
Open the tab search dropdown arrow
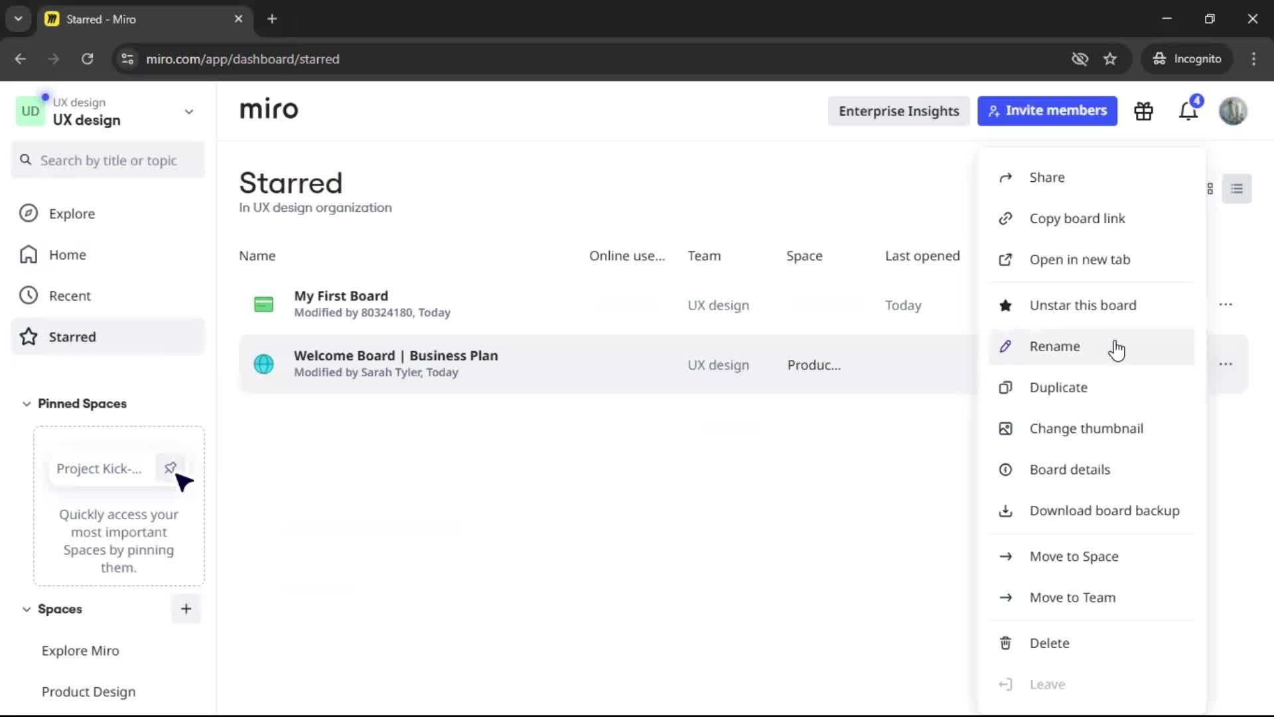[x=19, y=19]
